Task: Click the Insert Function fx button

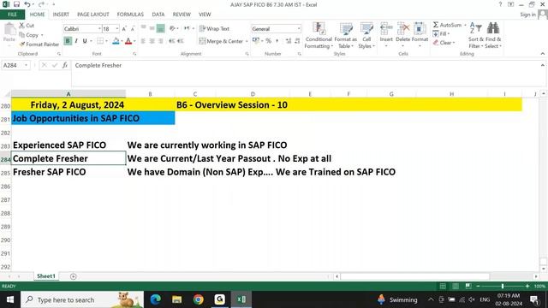Action: 65,65
